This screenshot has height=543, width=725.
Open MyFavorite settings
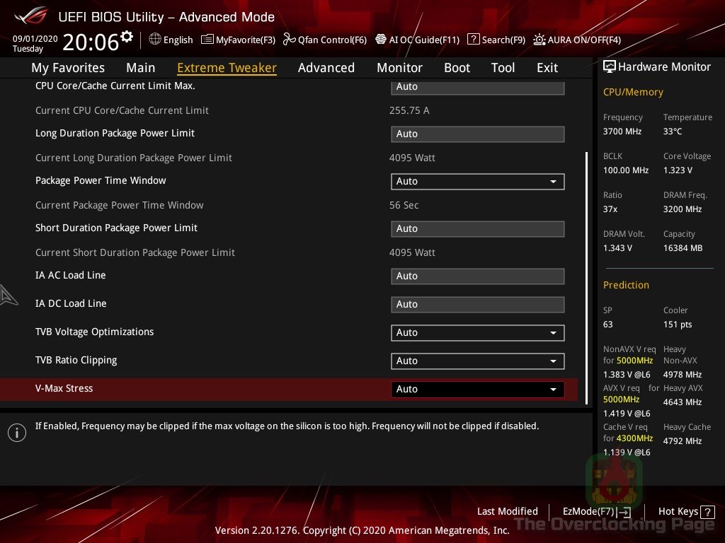(x=238, y=40)
